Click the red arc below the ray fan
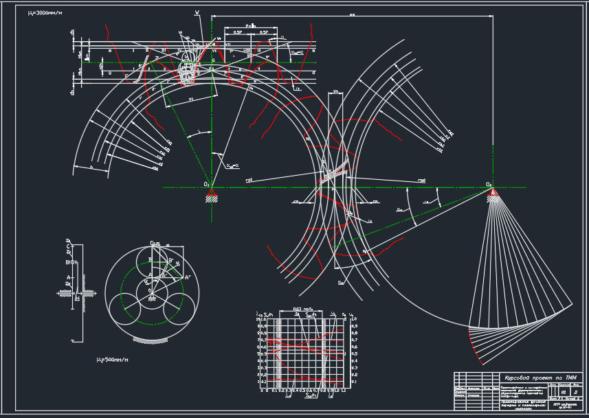589x418 pixels. [473, 340]
